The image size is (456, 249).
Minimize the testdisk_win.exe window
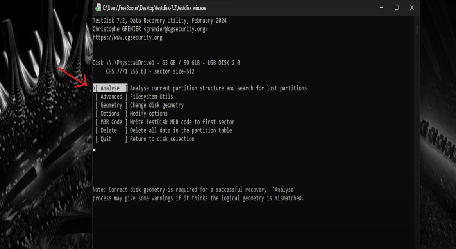click(x=381, y=8)
